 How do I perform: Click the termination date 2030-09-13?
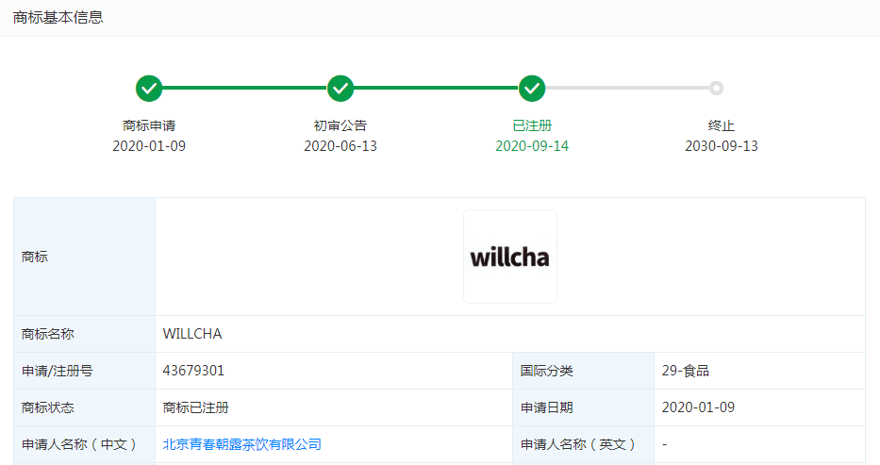(722, 146)
